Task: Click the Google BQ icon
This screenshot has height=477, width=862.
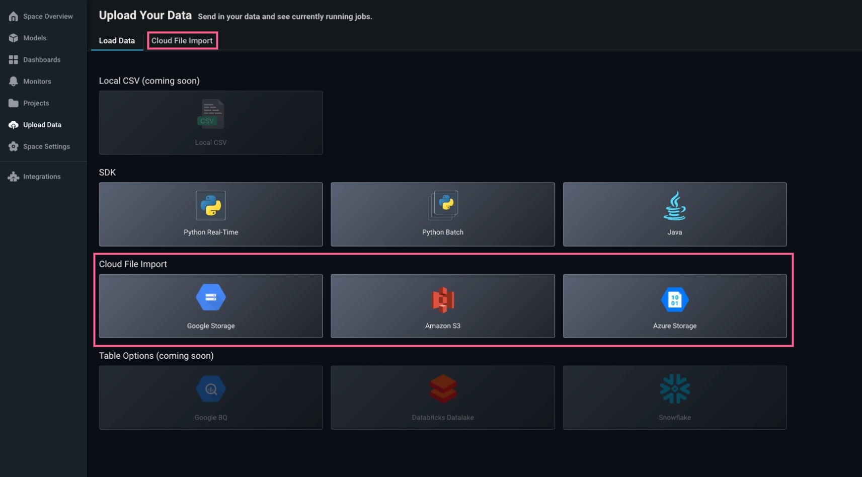Action: pos(211,389)
